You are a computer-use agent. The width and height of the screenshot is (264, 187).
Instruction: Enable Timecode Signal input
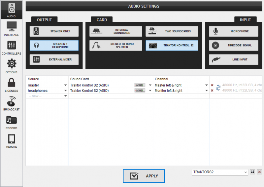(233, 46)
